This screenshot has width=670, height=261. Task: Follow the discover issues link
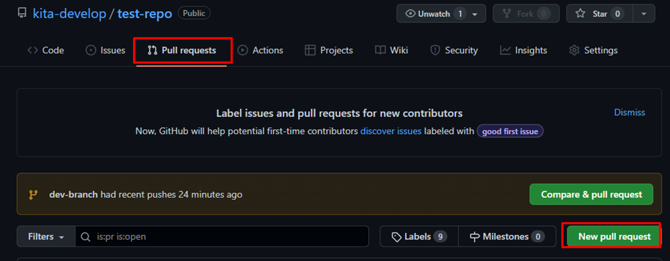391,131
